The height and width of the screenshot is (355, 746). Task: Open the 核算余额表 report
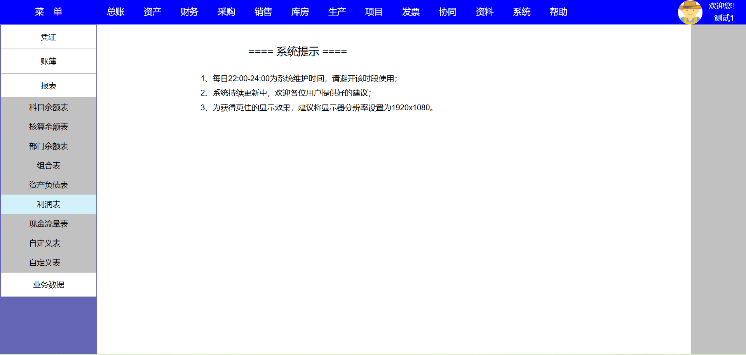49,127
